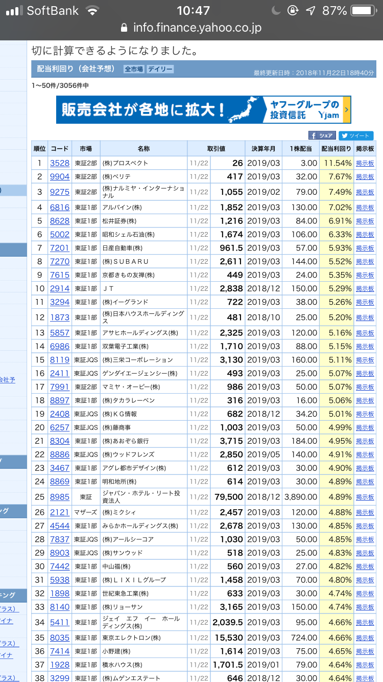Open stock code 2914 JT link

click(x=60, y=288)
